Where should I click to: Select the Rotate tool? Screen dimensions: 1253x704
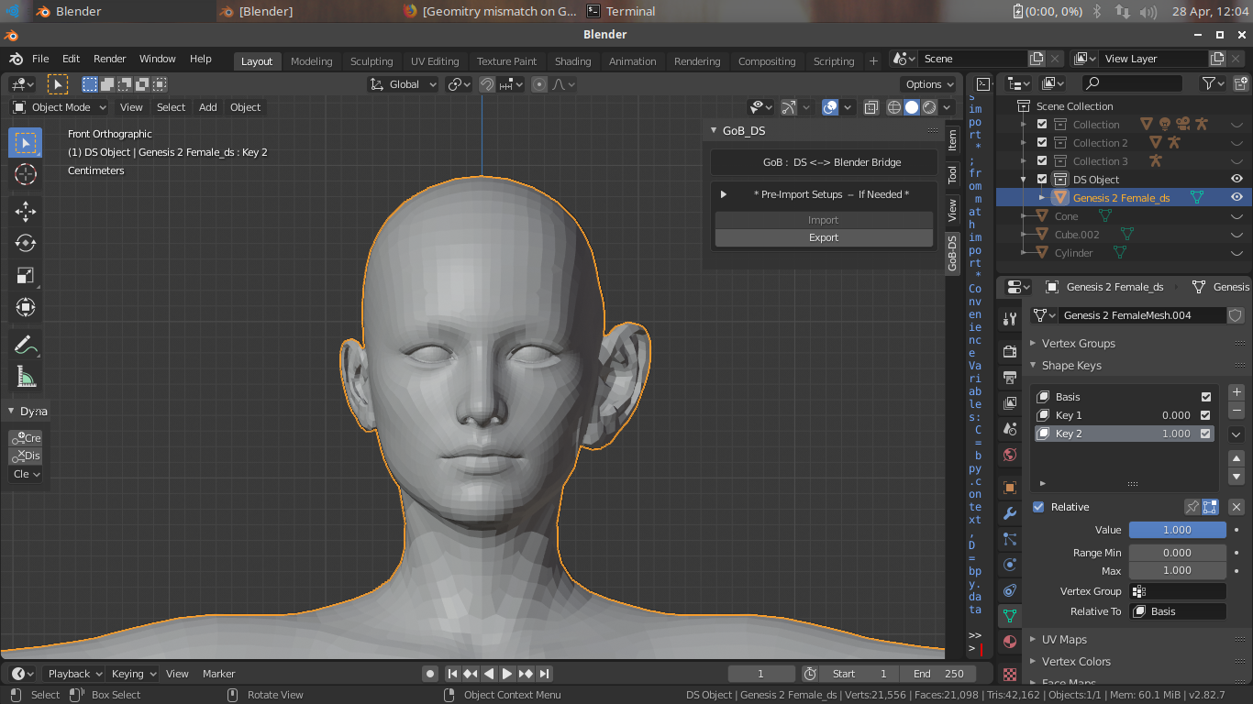pyautogui.click(x=26, y=243)
